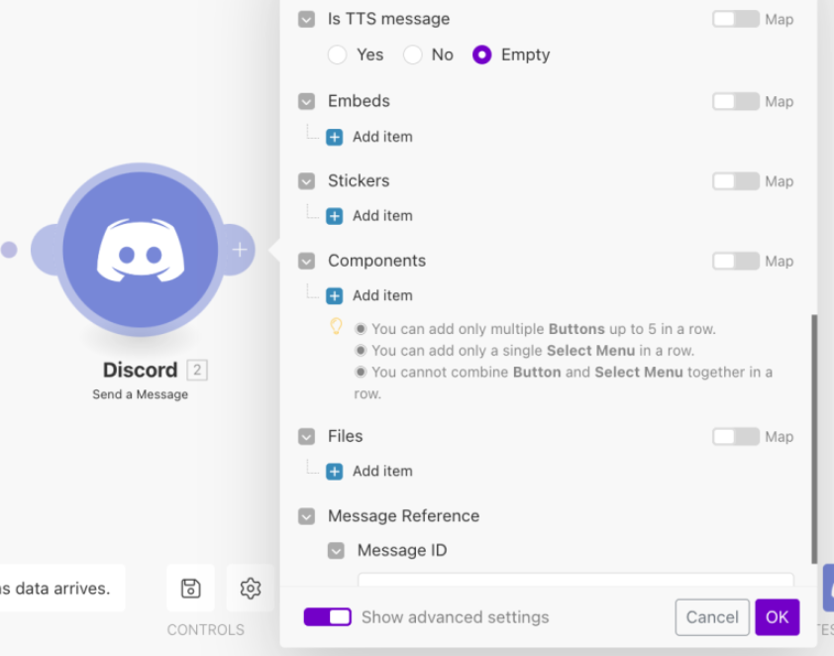Click Add item under Stickers
834x656 pixels.
pyautogui.click(x=382, y=216)
